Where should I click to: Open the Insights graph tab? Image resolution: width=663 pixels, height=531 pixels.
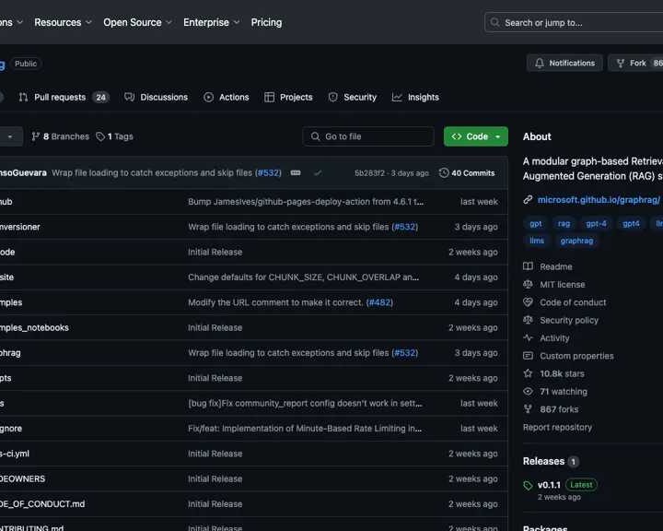click(415, 97)
